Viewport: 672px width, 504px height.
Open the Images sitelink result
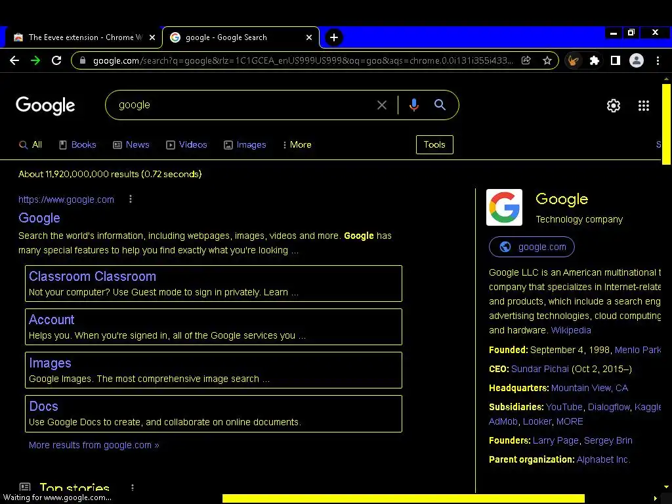click(50, 363)
